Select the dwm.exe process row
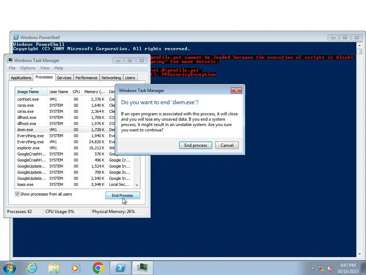The width and height of the screenshot is (366, 275). pos(65,130)
